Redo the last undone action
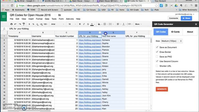 click(20, 24)
